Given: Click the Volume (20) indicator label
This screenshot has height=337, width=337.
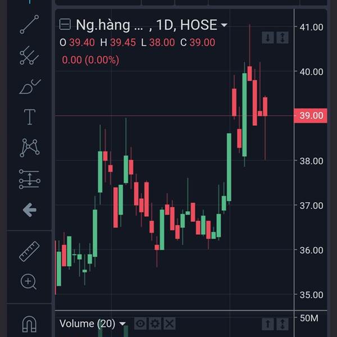Looking at the screenshot, I should [x=87, y=324].
